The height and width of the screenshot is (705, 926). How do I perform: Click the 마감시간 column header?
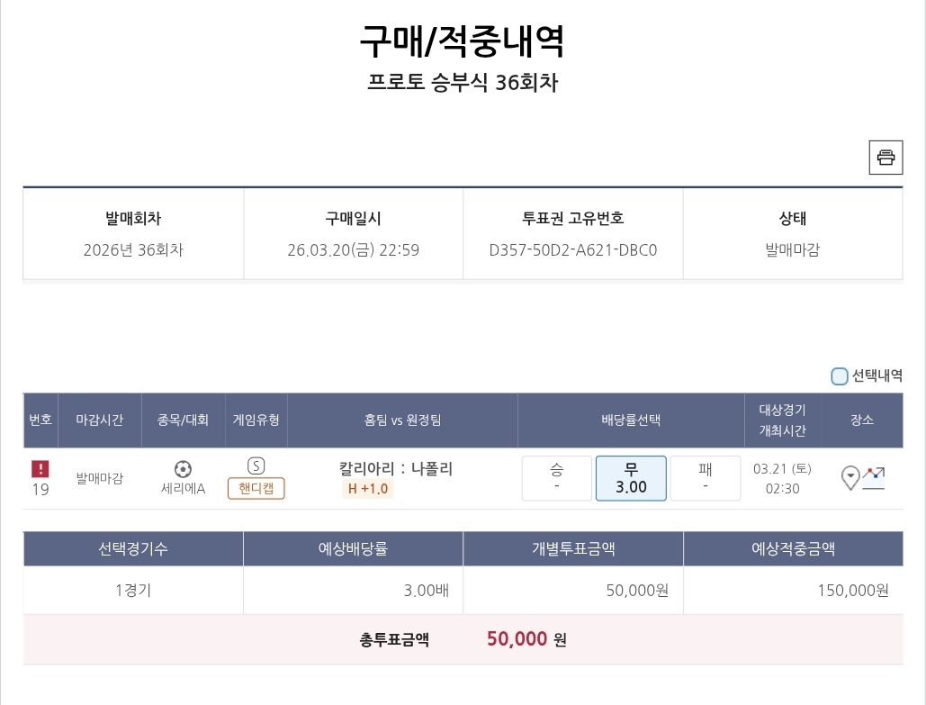coord(100,420)
